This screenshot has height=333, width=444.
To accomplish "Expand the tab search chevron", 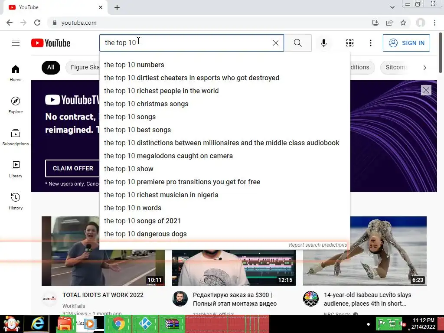I will tap(392, 7).
